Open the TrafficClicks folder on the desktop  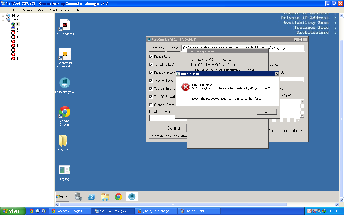(64, 143)
